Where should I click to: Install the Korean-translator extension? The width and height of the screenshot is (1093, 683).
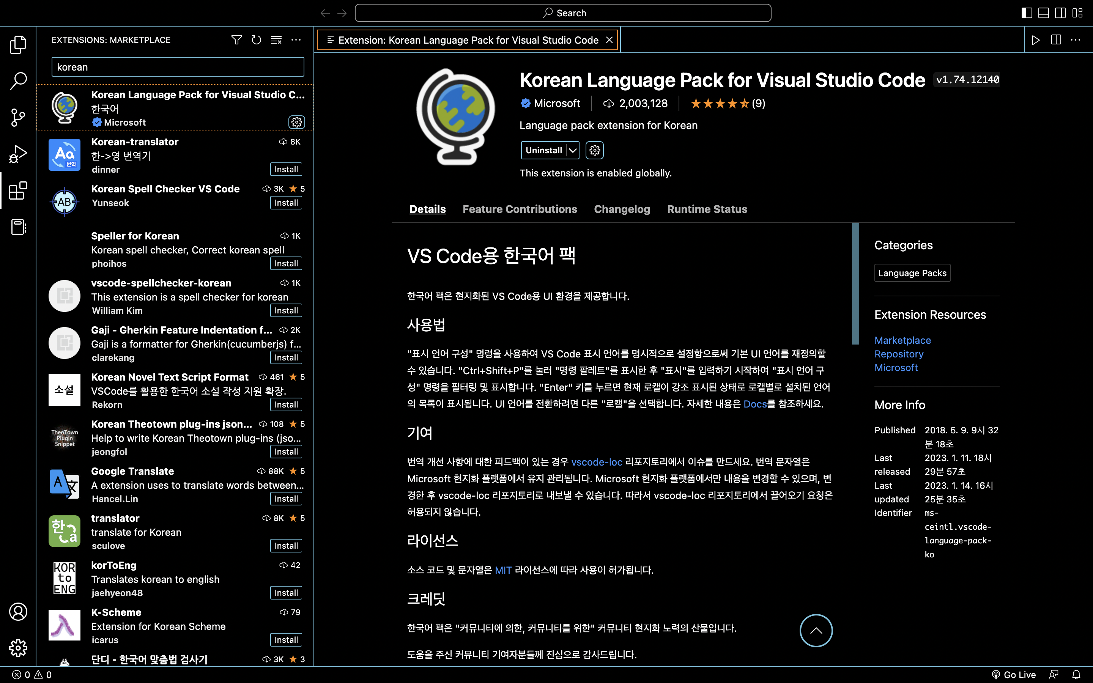click(286, 169)
